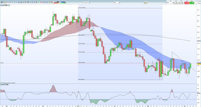The image size is (201, 107).
Task: Choose the red down-arrow marker tool
Action: 41,2
